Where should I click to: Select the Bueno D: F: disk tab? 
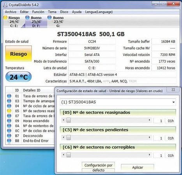[36, 21]
